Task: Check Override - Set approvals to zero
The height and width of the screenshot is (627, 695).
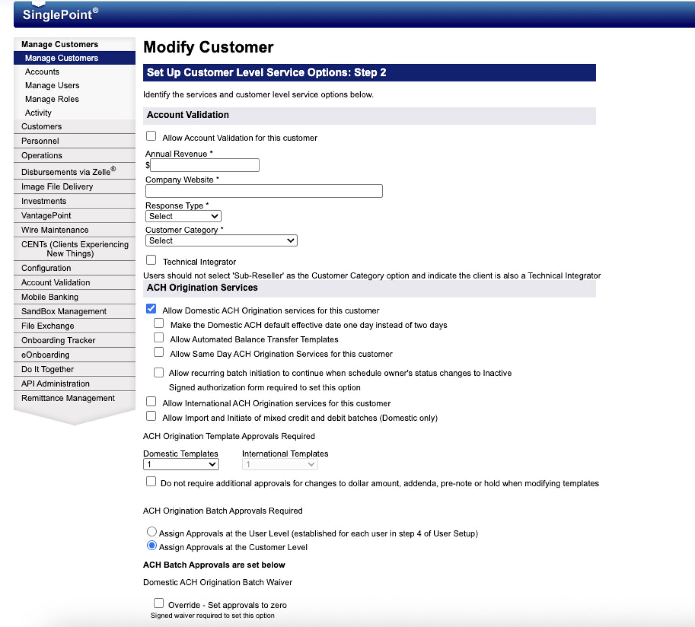Action: click(159, 603)
